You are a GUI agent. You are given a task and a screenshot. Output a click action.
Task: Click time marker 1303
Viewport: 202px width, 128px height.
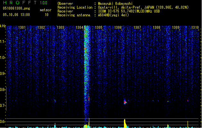[x=60, y=28]
